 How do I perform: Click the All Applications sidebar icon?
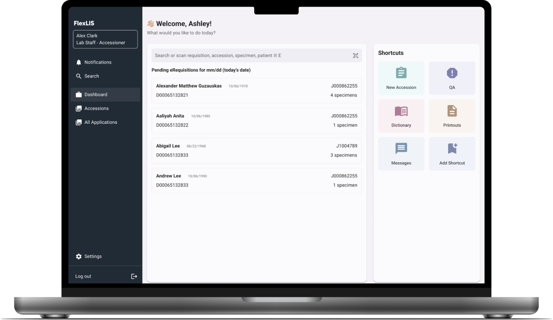[79, 123]
